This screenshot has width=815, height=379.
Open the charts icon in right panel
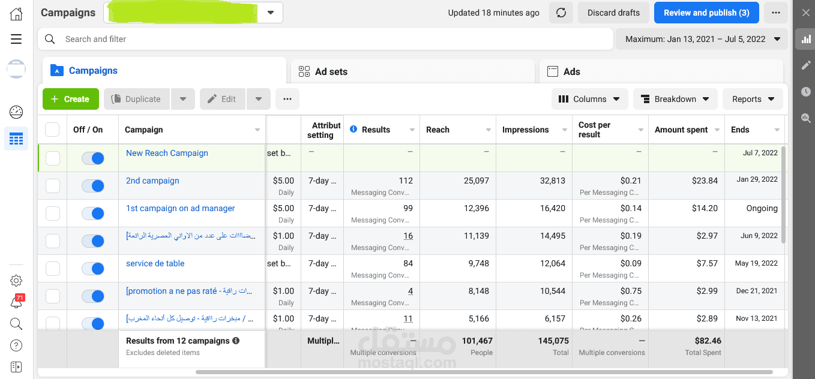805,40
